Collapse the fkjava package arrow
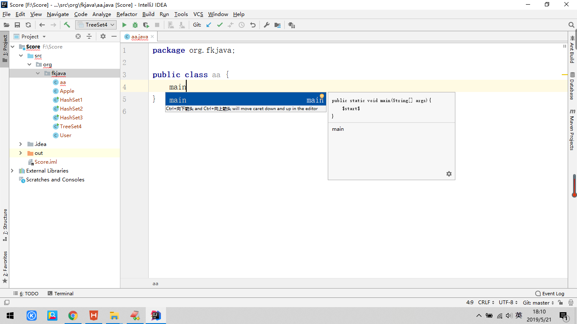 point(38,73)
